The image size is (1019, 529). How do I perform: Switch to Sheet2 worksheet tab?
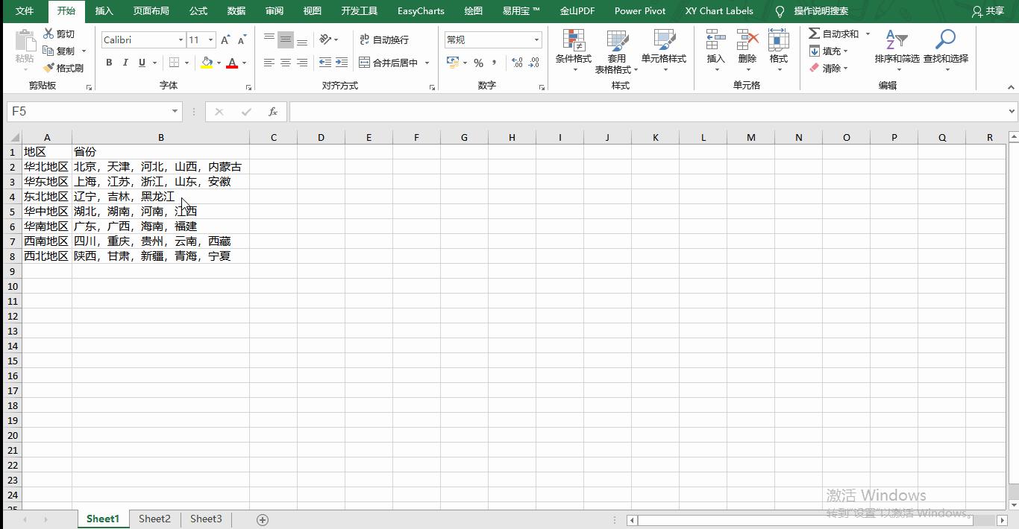tap(154, 519)
